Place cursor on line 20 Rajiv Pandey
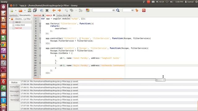 [x=80, y=65]
